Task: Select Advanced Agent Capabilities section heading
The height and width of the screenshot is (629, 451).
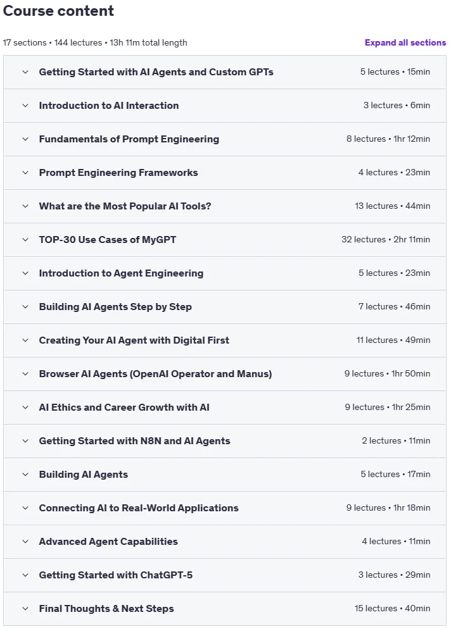Action: 108,542
